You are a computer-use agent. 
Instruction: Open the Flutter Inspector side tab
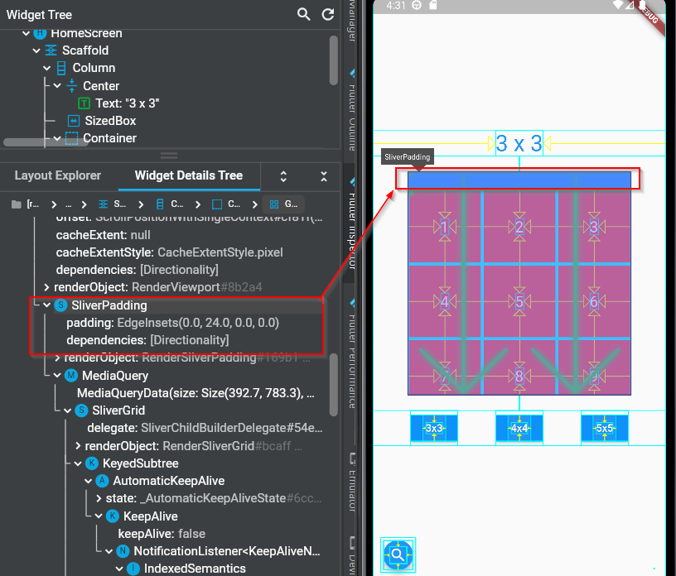click(352, 224)
